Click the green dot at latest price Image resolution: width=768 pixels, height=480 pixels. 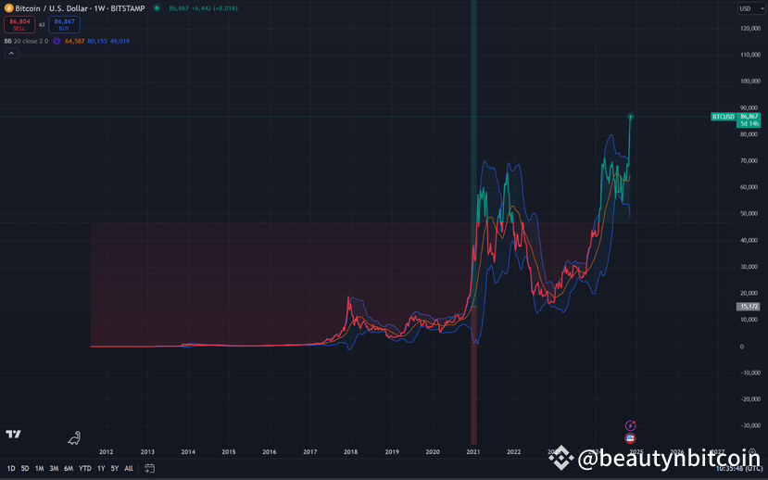pos(631,117)
